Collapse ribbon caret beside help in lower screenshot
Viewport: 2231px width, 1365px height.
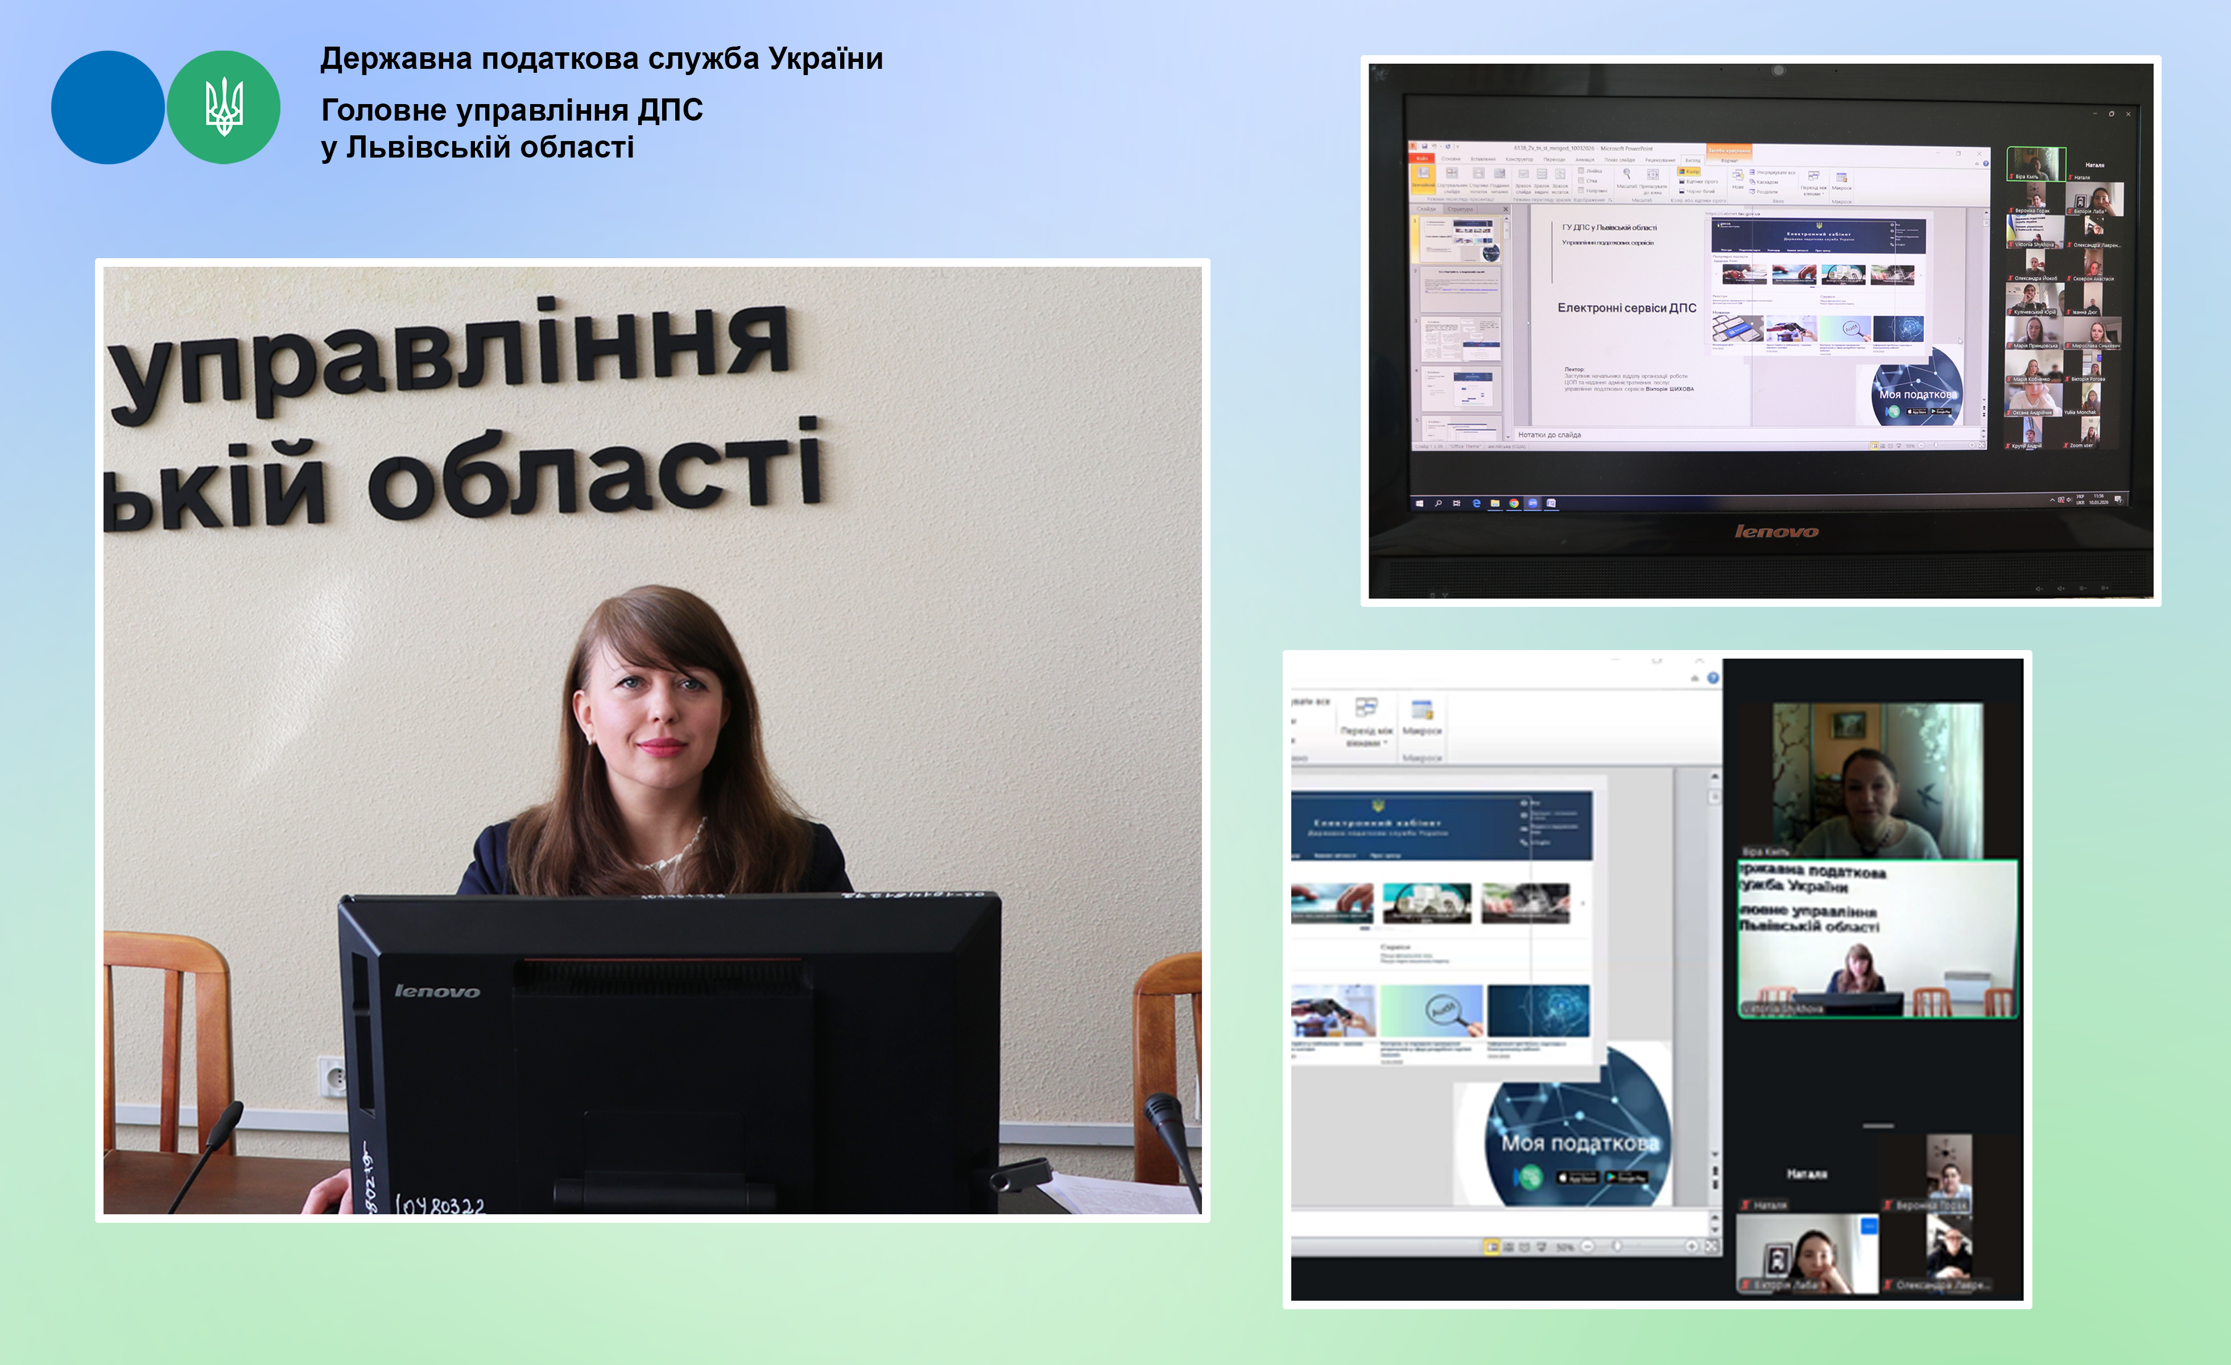coord(1695,678)
